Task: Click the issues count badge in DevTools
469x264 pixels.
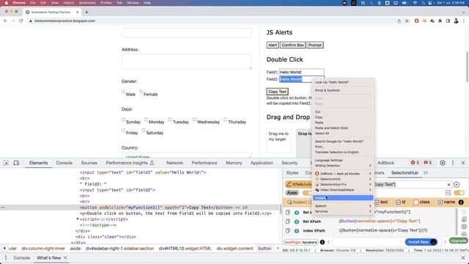Action: (x=428, y=163)
